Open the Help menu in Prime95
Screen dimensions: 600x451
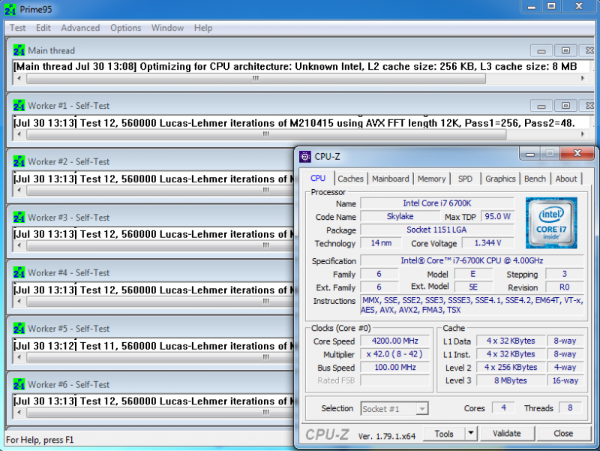coord(202,28)
